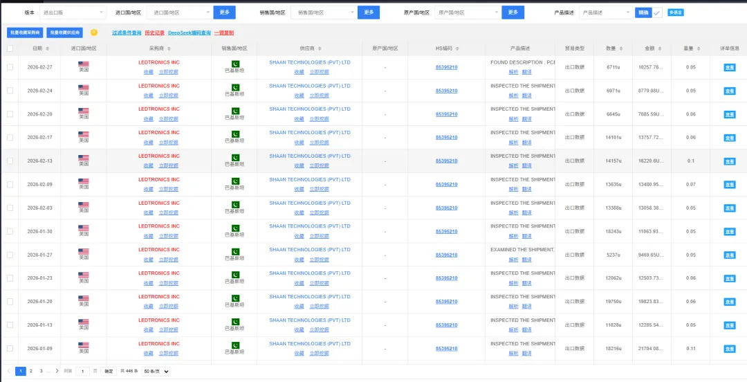747x382 pixels.
Task: Go to the next page arrow
Action: (57, 370)
